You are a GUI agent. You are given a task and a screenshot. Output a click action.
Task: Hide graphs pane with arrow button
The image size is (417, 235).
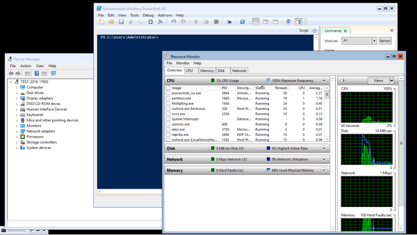click(343, 81)
